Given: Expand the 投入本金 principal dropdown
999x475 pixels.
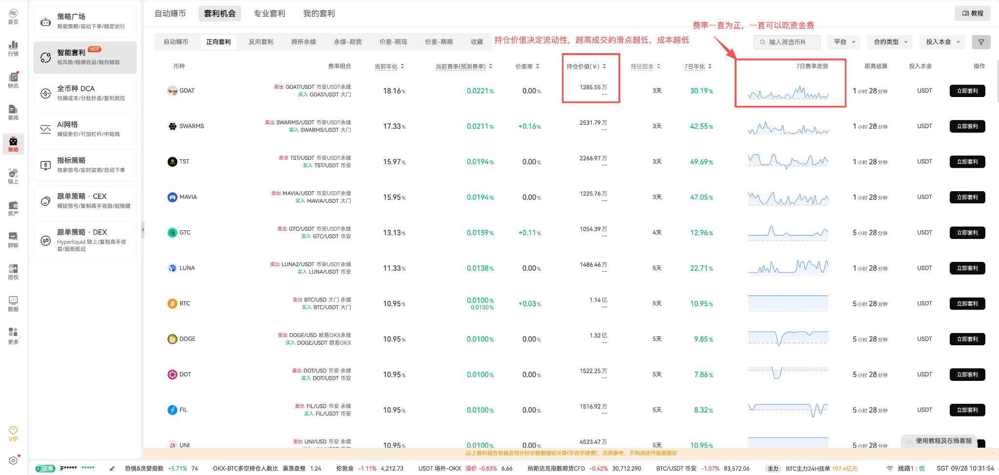Looking at the screenshot, I should pos(942,42).
